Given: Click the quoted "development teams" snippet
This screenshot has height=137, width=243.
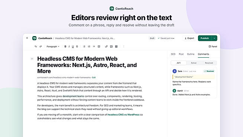Looking at the screenshot, I should (x=194, y=77).
